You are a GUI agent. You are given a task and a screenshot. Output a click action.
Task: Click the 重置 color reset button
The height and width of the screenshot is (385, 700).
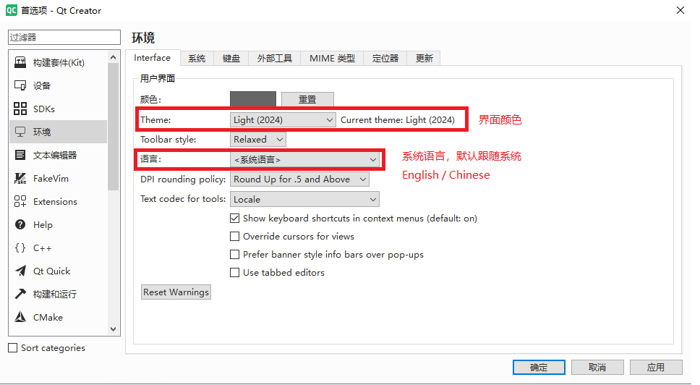[307, 99]
